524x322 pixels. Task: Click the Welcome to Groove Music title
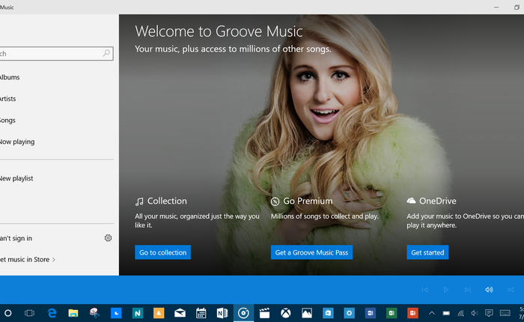click(219, 31)
